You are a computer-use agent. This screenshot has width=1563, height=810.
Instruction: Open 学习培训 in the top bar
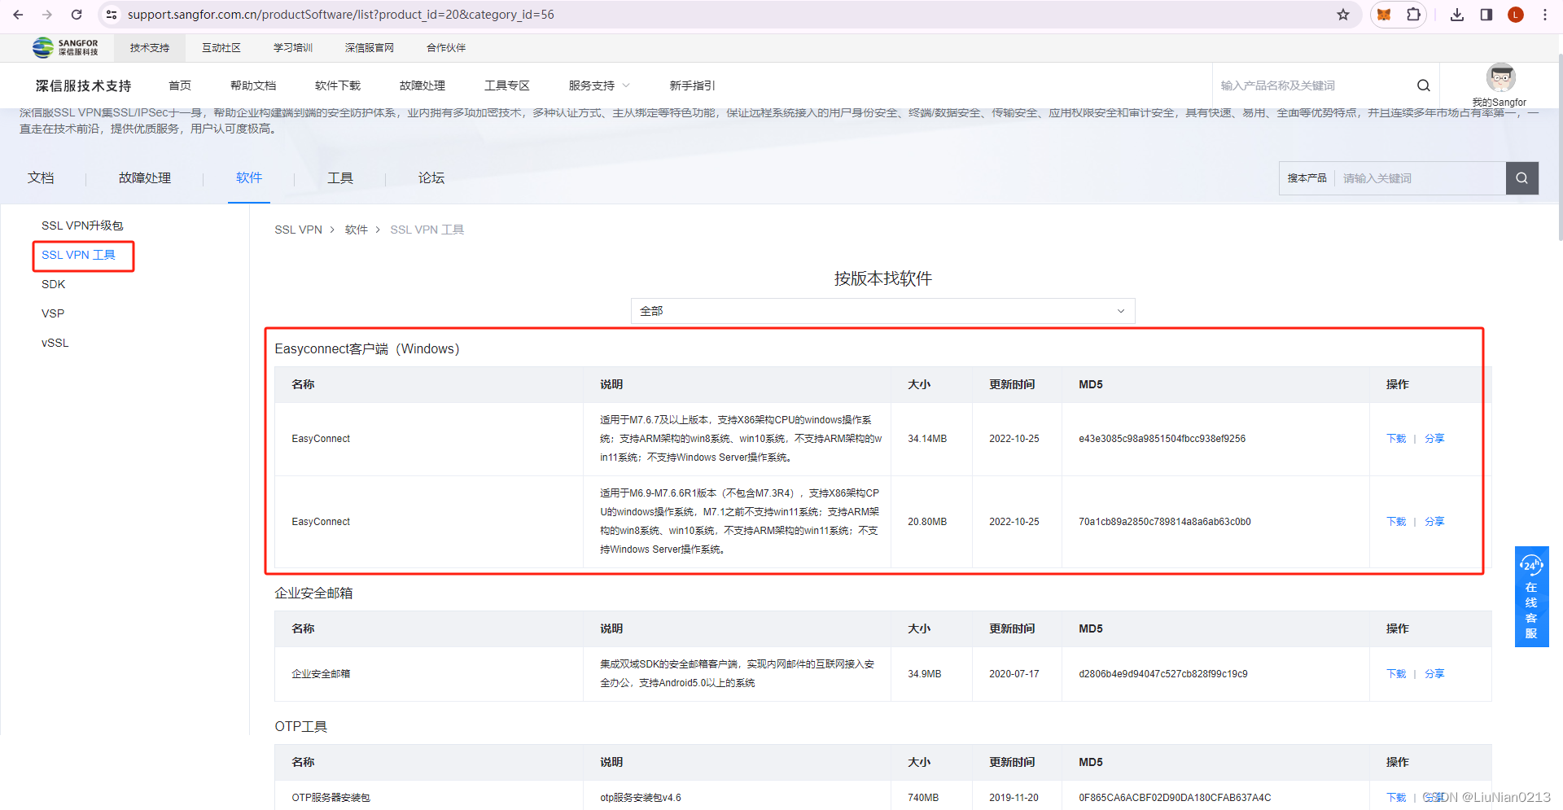tap(293, 48)
